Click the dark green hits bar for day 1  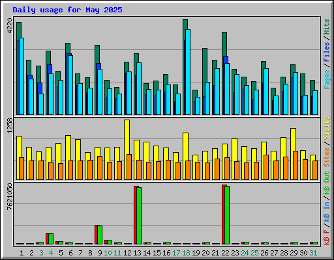(19, 31)
